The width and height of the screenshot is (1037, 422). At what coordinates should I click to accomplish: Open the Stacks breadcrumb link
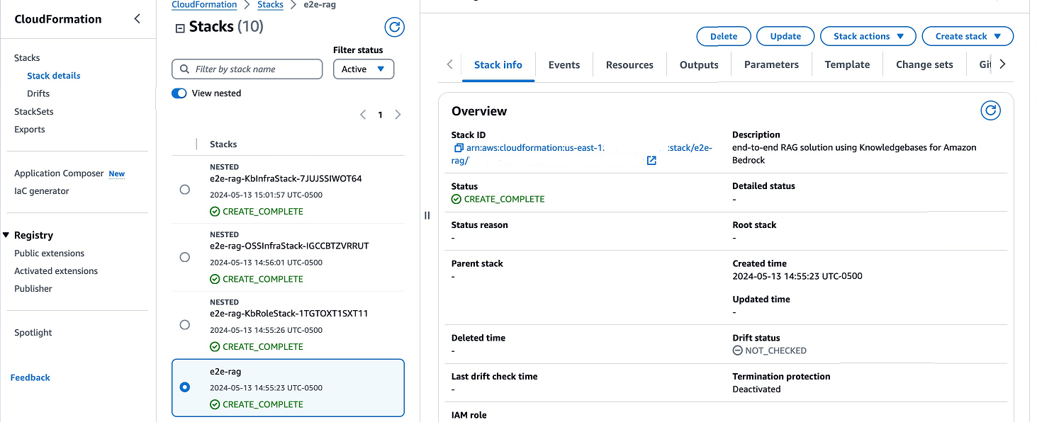click(x=270, y=5)
